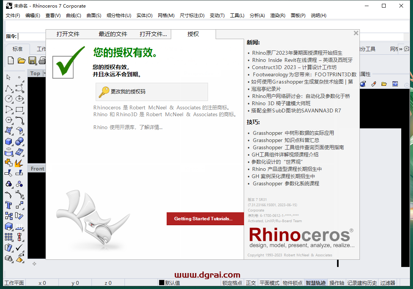Toggle 操作轴 gumball
The height and width of the screenshot is (289, 413).
click(x=337, y=283)
